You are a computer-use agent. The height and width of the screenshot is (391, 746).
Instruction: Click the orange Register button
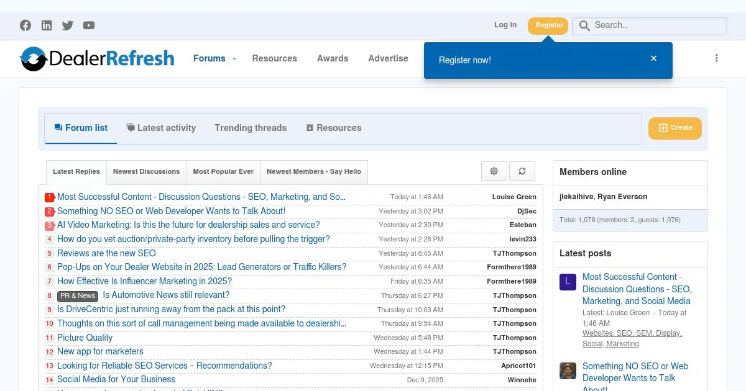point(548,25)
